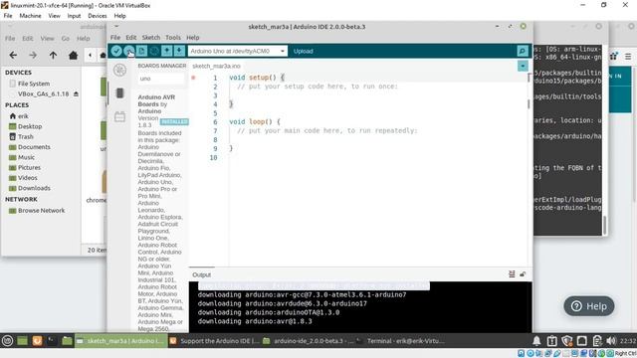Click the Home icon in file manager toolbar

pyautogui.click(x=73, y=55)
